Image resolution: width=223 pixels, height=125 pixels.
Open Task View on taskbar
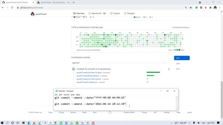(18, 123)
